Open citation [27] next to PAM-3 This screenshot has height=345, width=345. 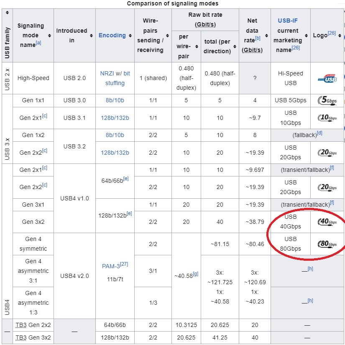point(124,264)
